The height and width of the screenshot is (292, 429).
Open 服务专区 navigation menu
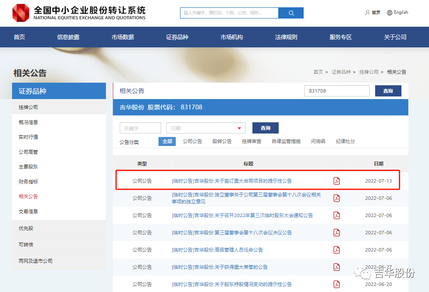point(341,37)
